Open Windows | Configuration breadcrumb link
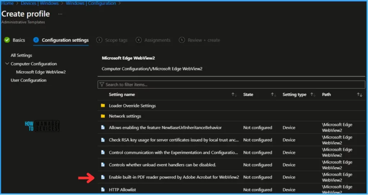This screenshot has width=368, height=195. point(91,3)
